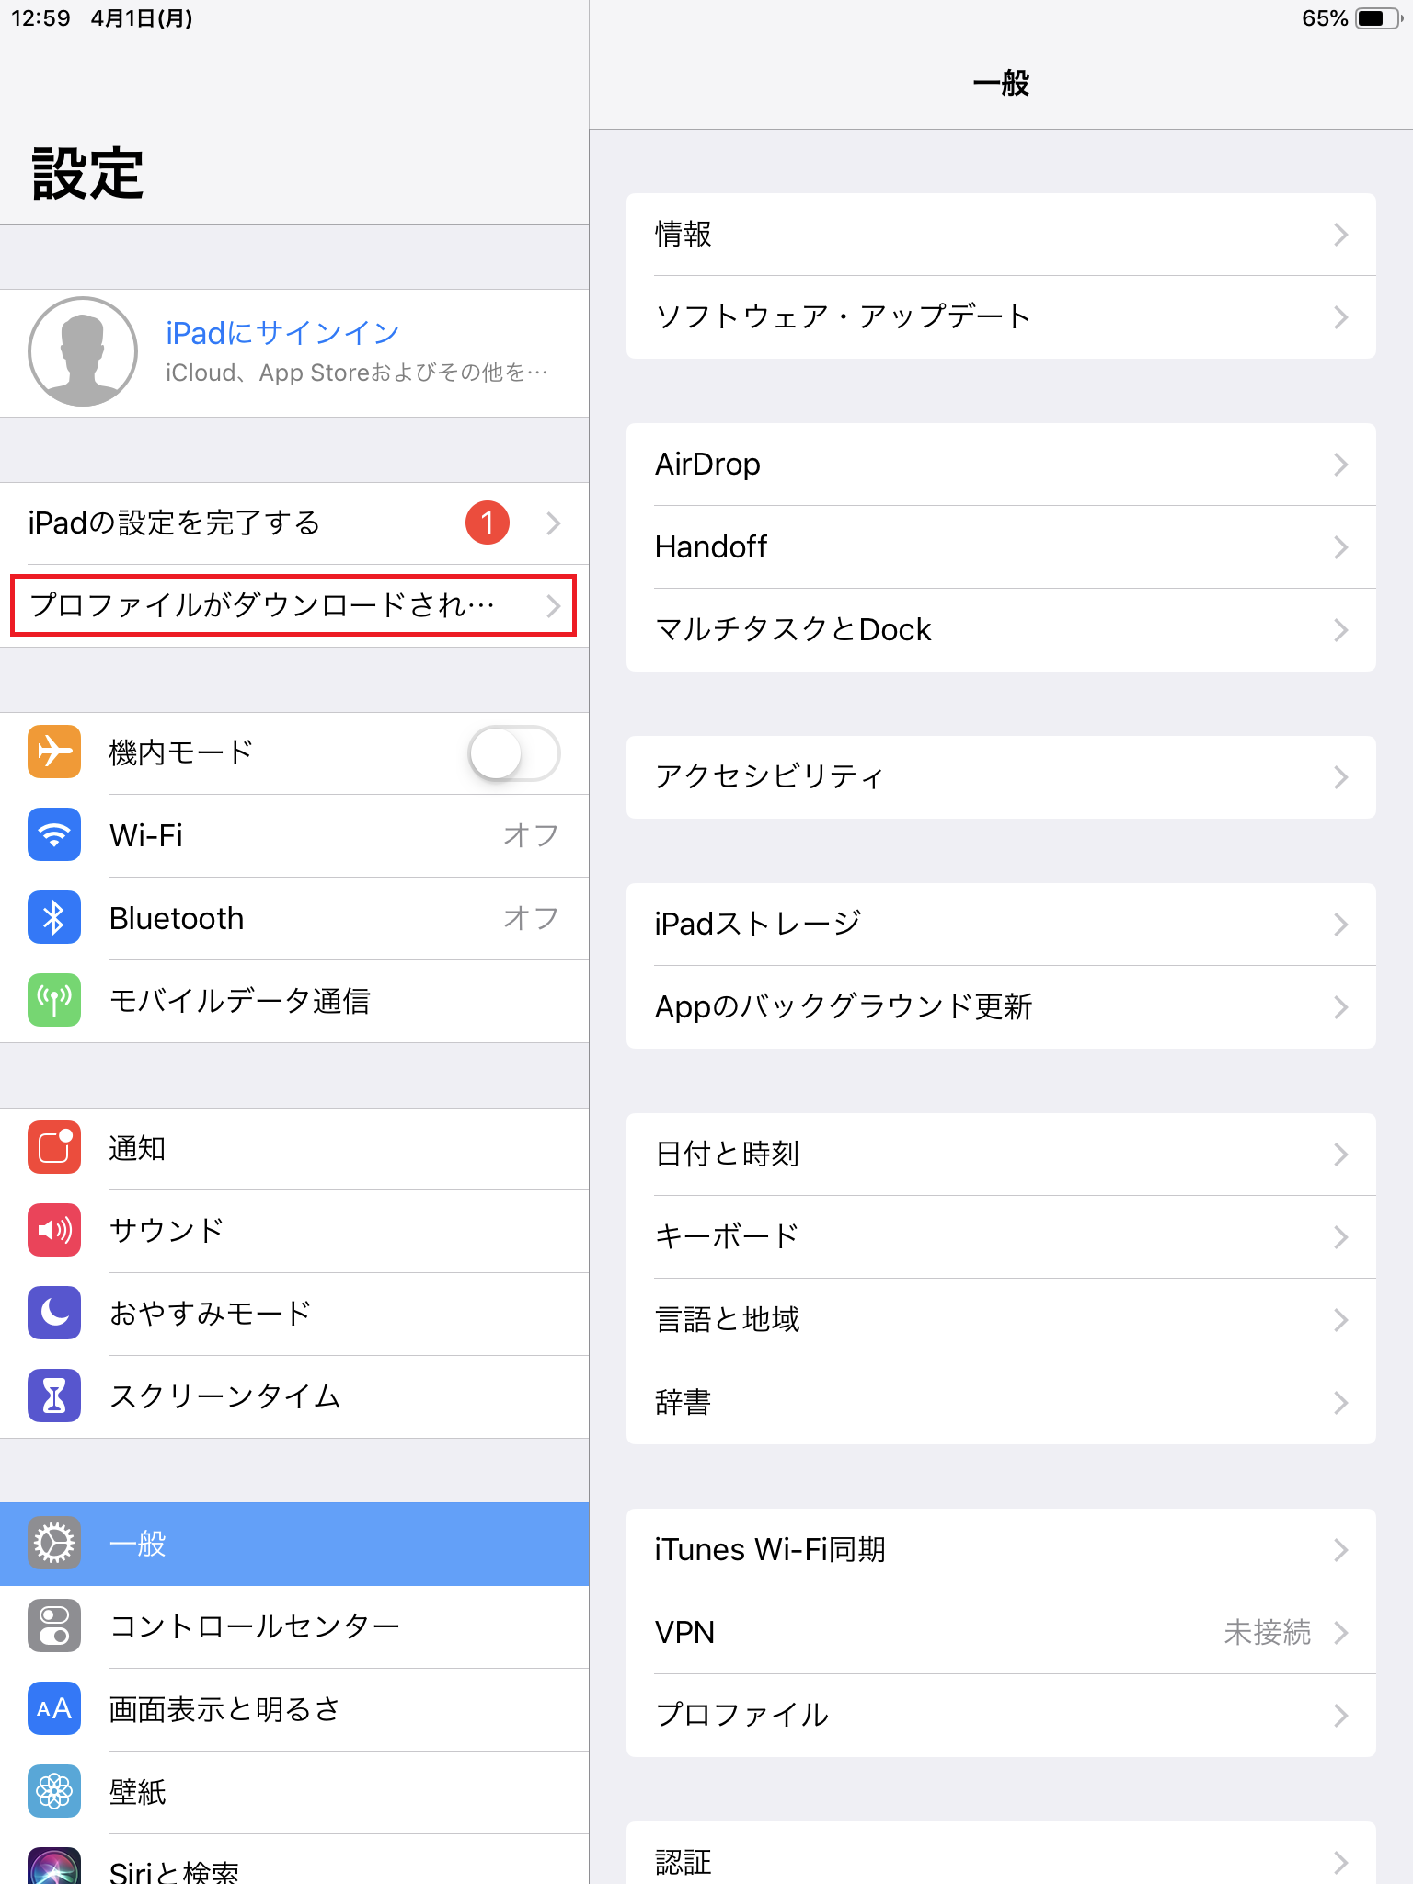The height and width of the screenshot is (1884, 1413).
Task: Tap the 65% battery percentage
Action: click(1325, 18)
